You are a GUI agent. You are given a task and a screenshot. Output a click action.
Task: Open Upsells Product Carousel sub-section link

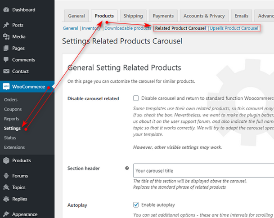click(x=234, y=28)
